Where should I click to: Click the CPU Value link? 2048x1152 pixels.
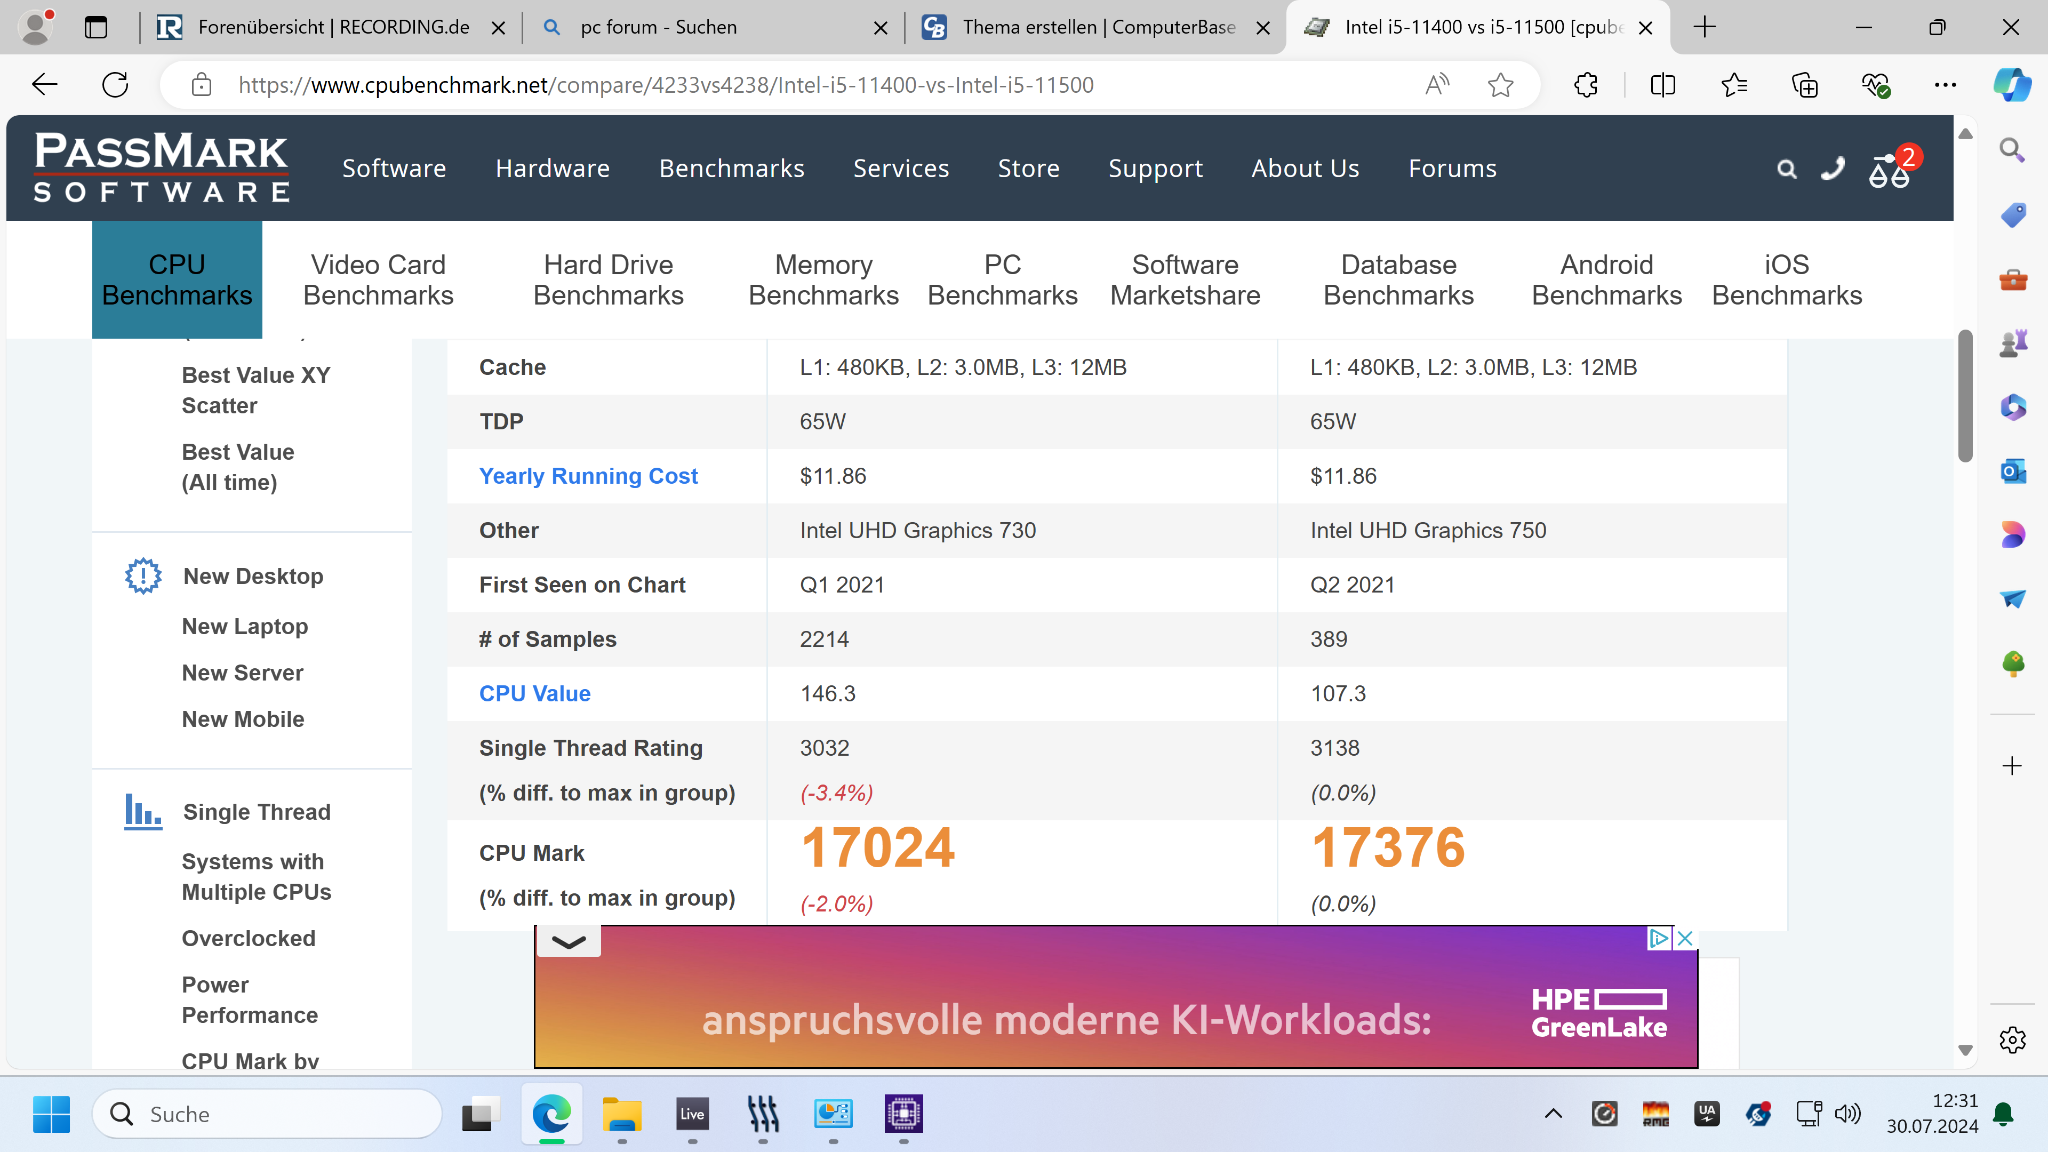534,693
